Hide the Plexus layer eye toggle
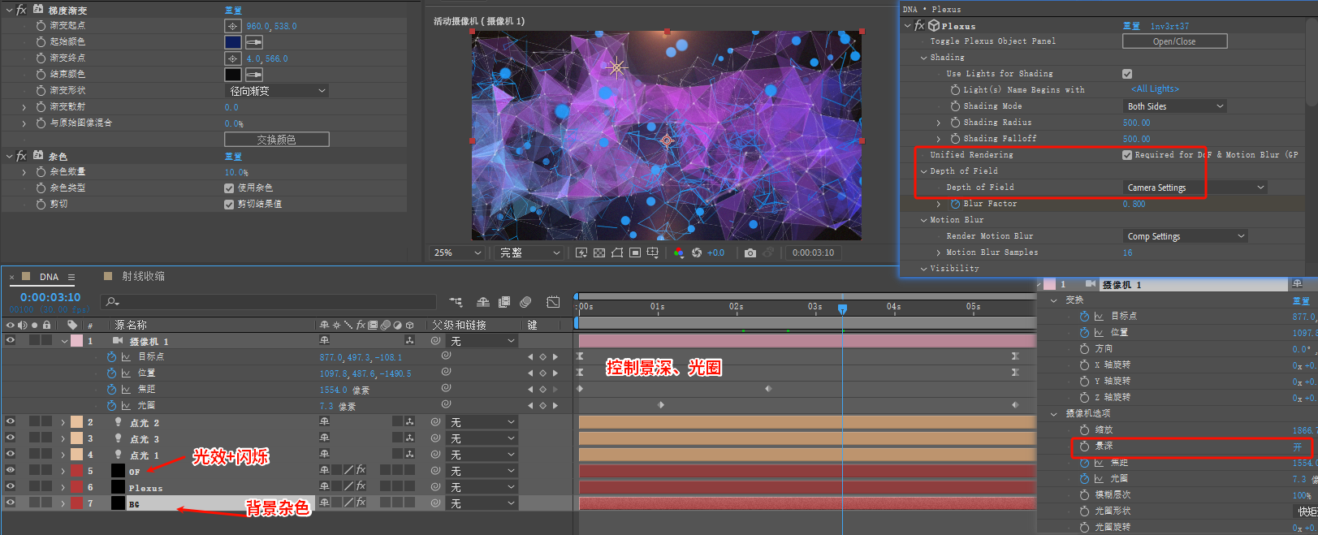This screenshot has width=1318, height=535. (11, 486)
